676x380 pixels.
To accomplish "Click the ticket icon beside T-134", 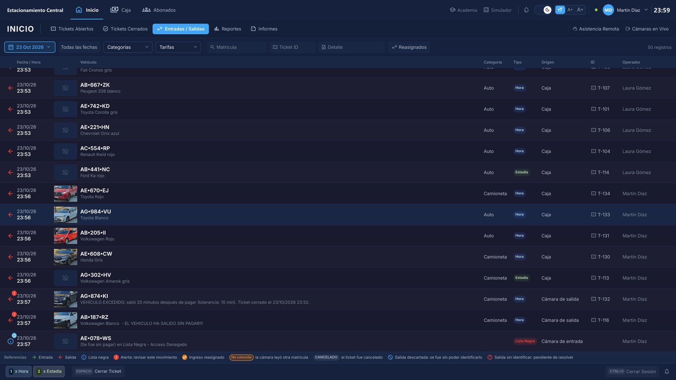I will 593,193.
